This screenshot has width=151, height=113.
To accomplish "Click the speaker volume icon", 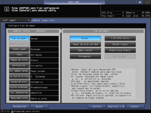I will (140, 2).
